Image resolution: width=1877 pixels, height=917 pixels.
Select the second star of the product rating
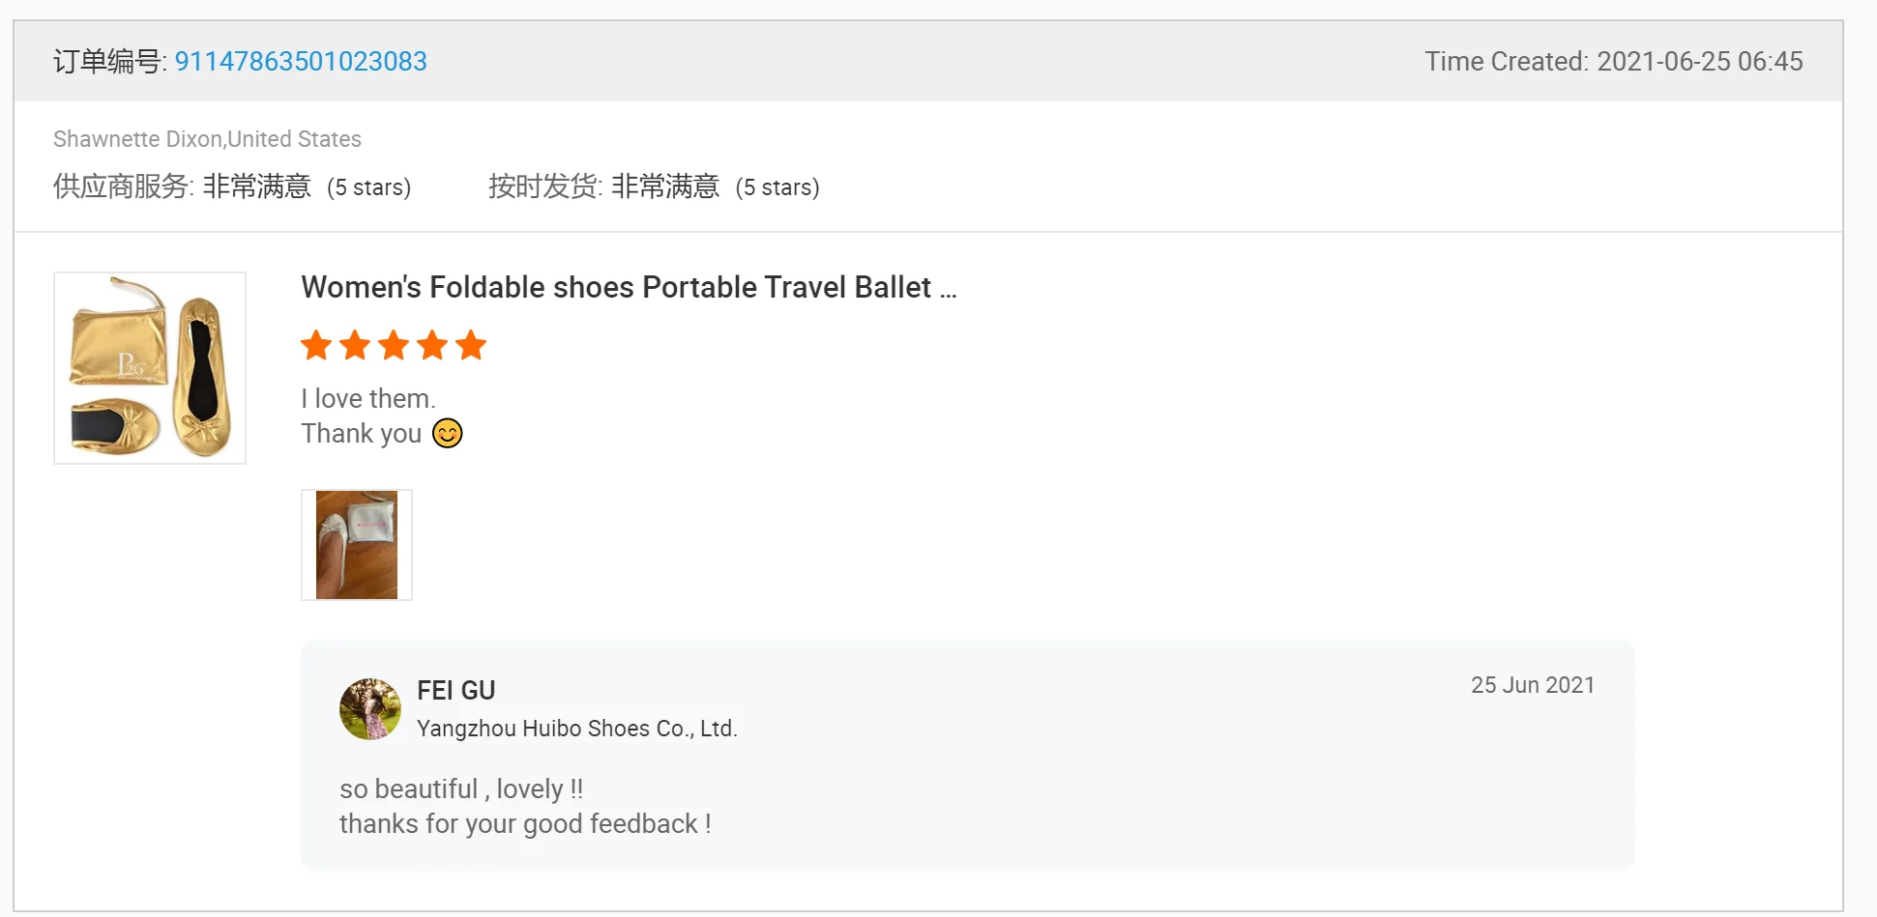pos(355,345)
